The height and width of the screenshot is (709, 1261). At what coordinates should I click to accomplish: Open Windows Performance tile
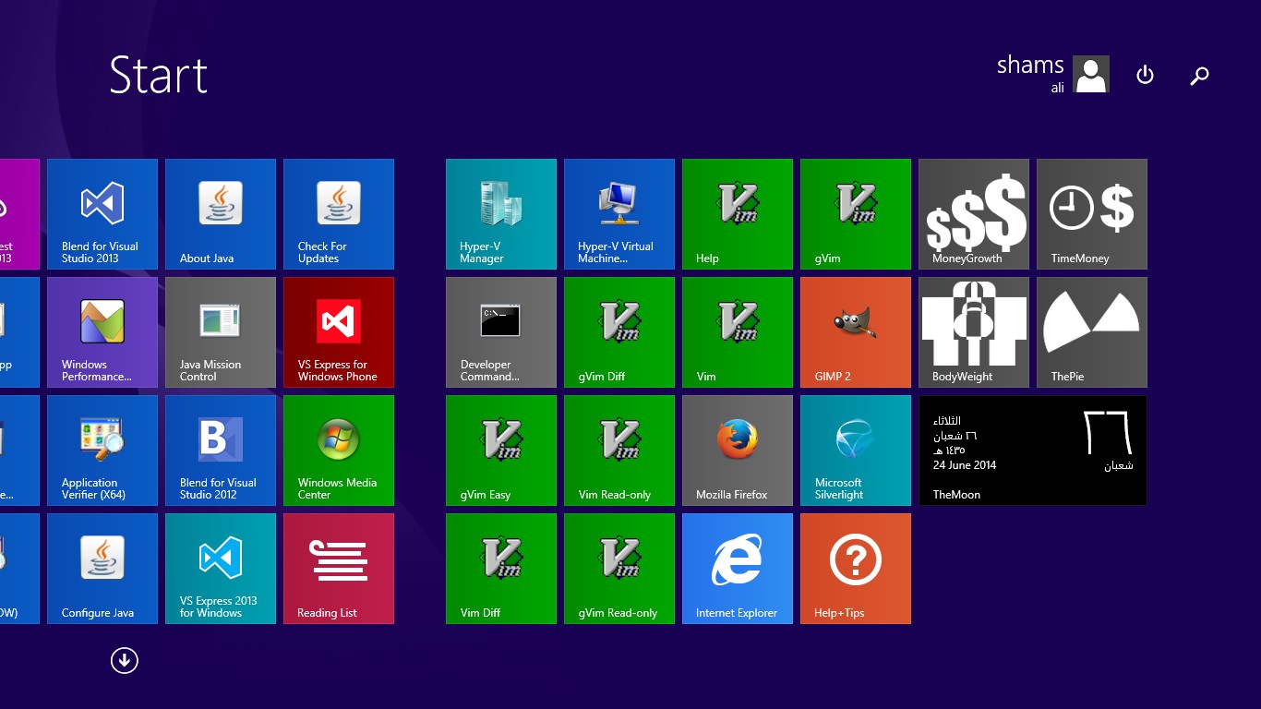(102, 332)
